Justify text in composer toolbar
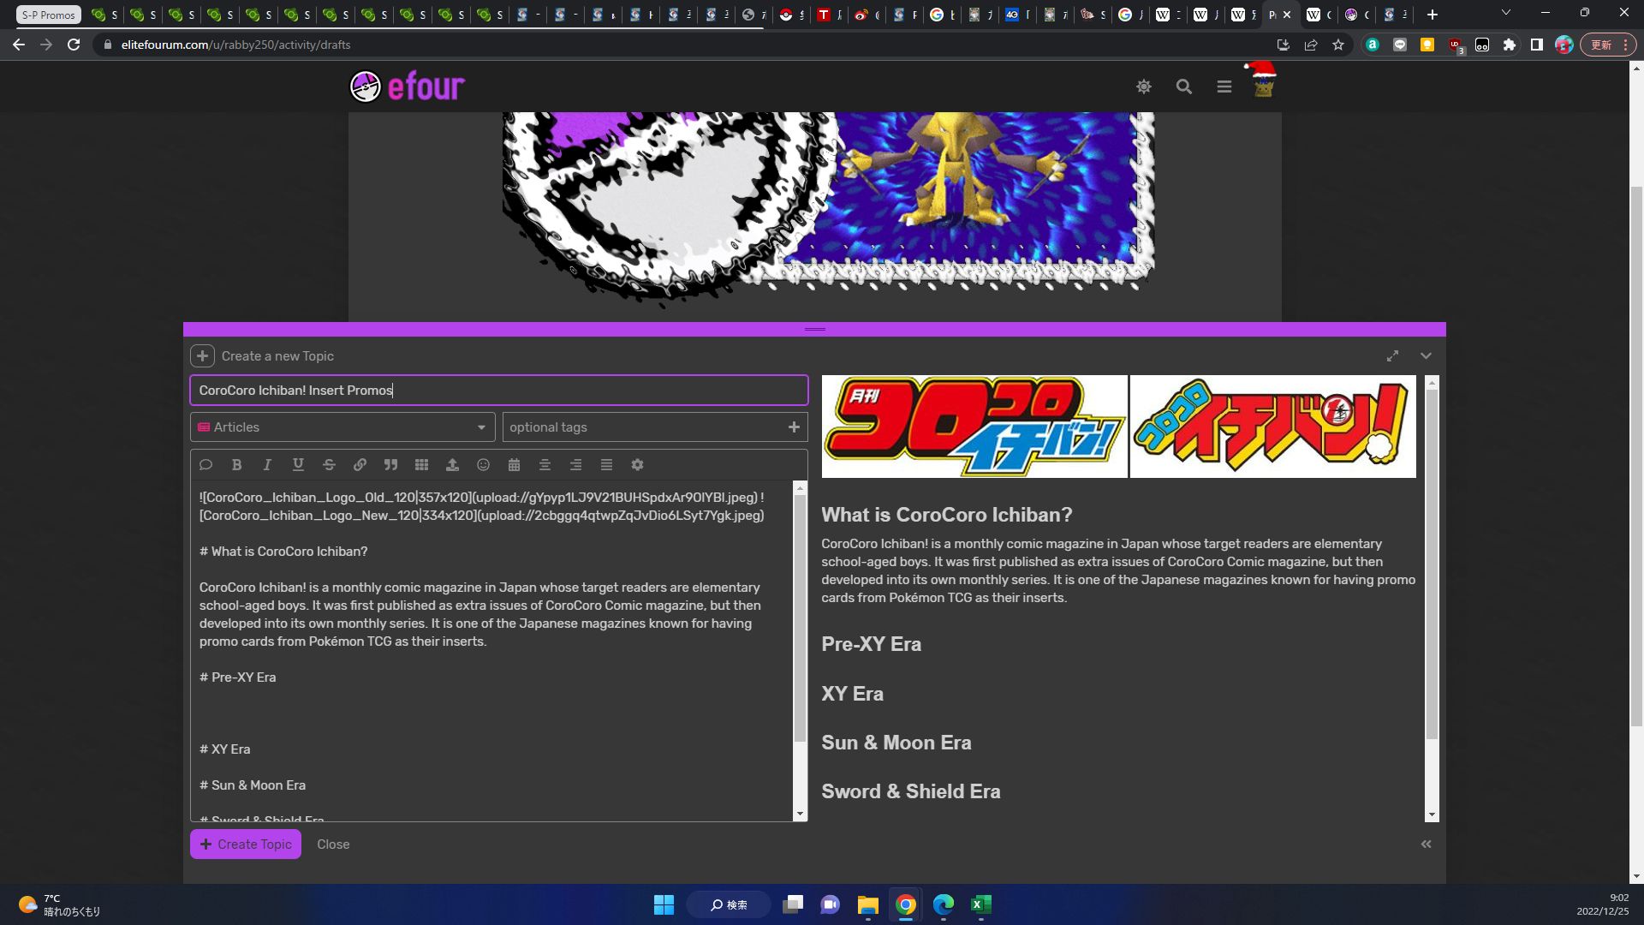Viewport: 1644px width, 925px height. coord(606,465)
